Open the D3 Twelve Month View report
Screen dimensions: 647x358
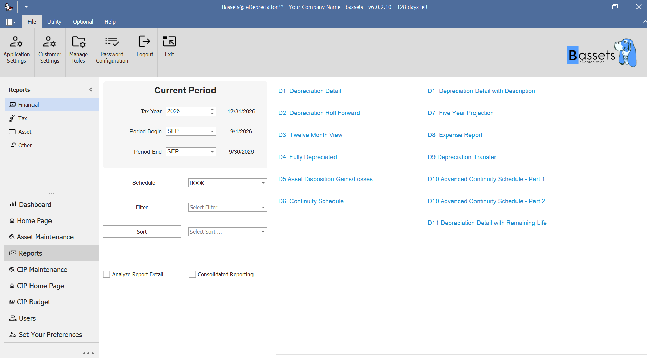pos(310,135)
